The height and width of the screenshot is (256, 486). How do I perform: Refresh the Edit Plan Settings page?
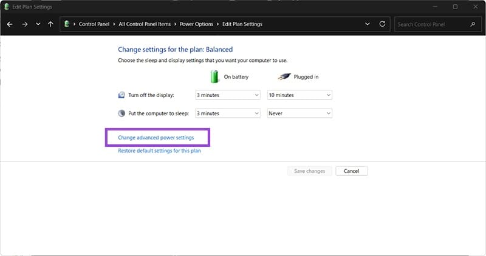click(x=382, y=24)
